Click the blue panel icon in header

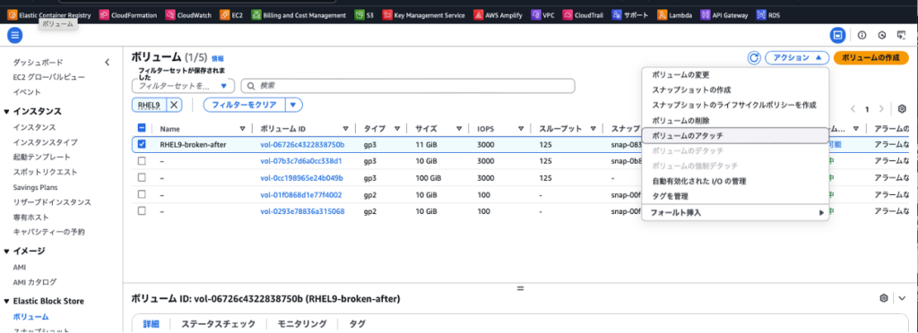click(x=838, y=36)
